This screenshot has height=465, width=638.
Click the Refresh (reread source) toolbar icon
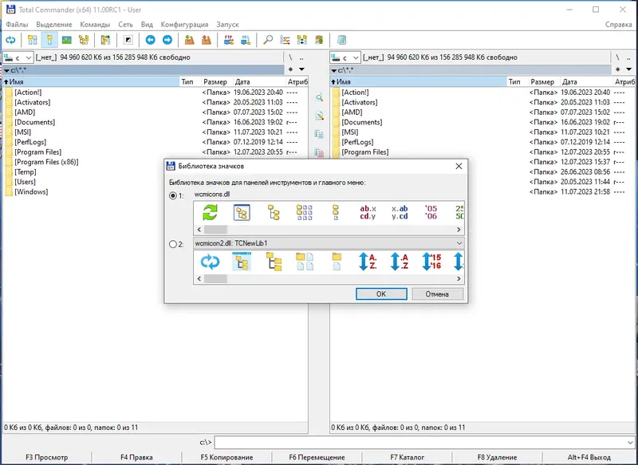click(x=10, y=40)
